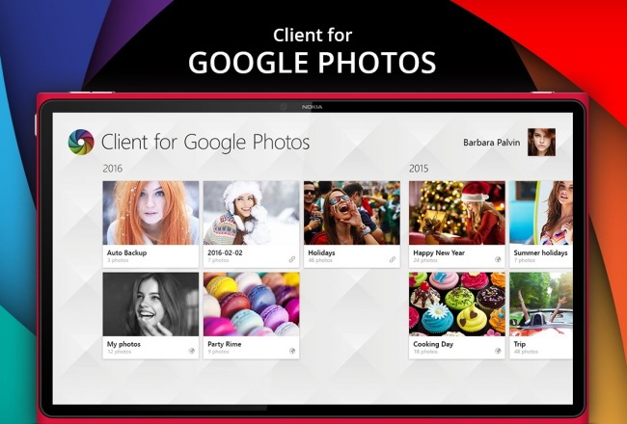
Task: Open the Cooking Day cupcakes thumbnail
Action: click(x=457, y=305)
